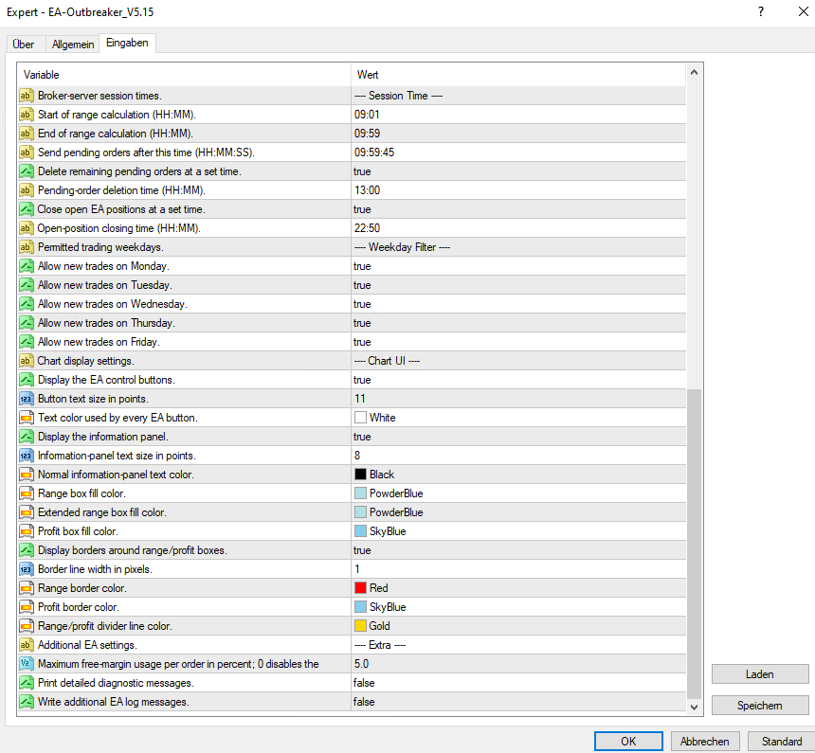Click the bool icon for Close open EA positions

pos(26,209)
